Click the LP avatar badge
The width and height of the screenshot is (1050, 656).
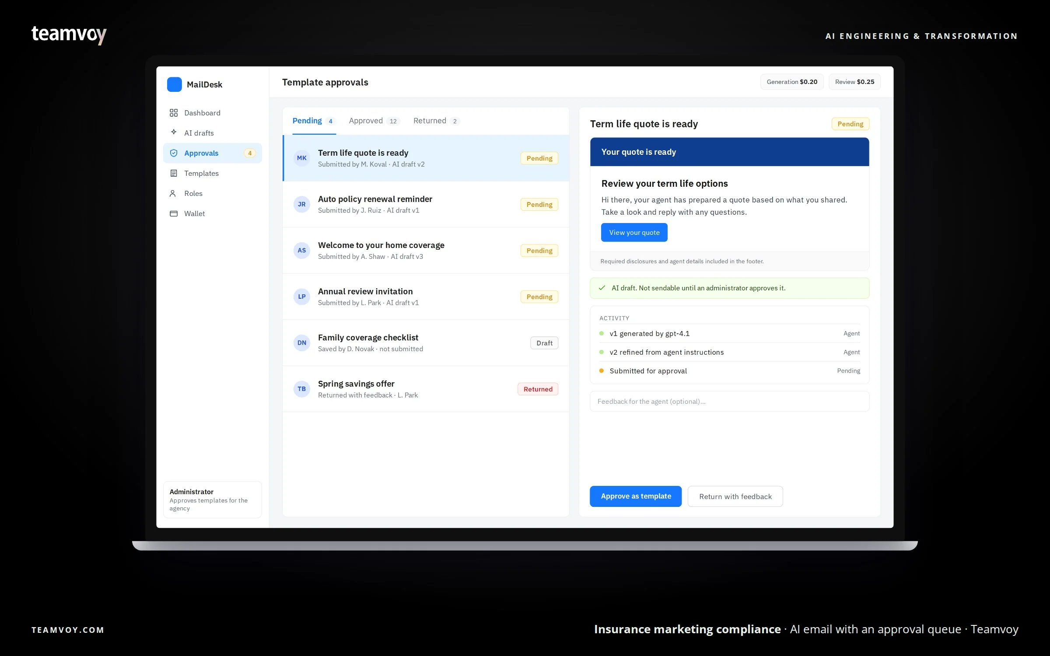coord(302,297)
